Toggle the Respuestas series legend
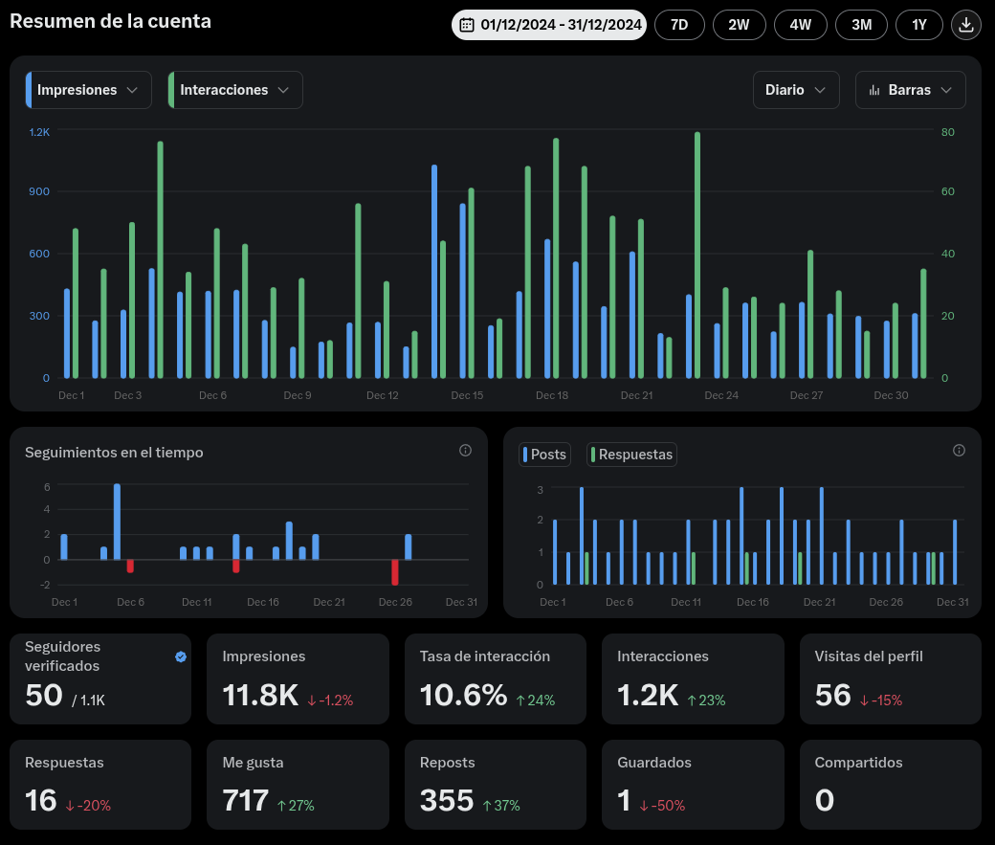This screenshot has height=845, width=995. tap(631, 455)
